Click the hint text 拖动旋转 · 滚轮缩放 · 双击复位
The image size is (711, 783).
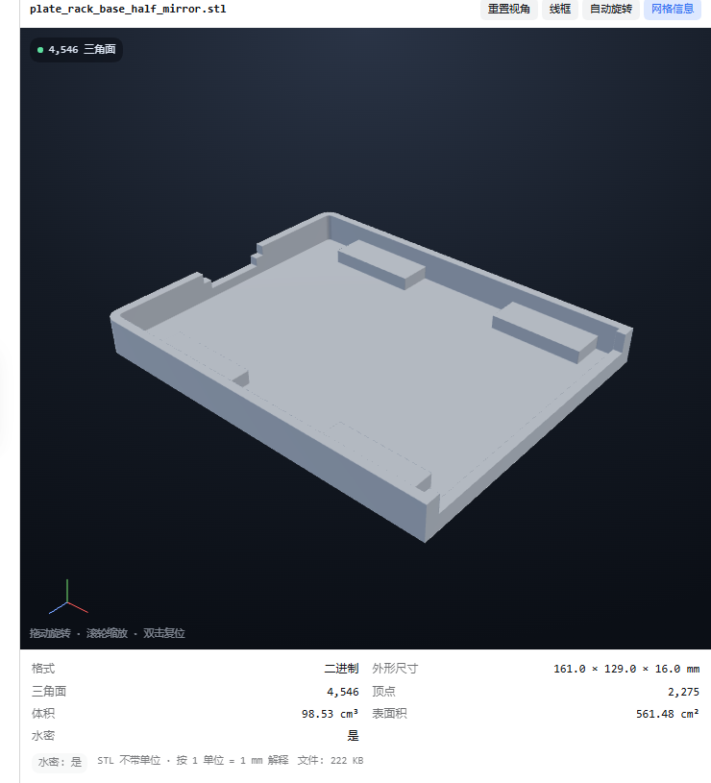108,633
